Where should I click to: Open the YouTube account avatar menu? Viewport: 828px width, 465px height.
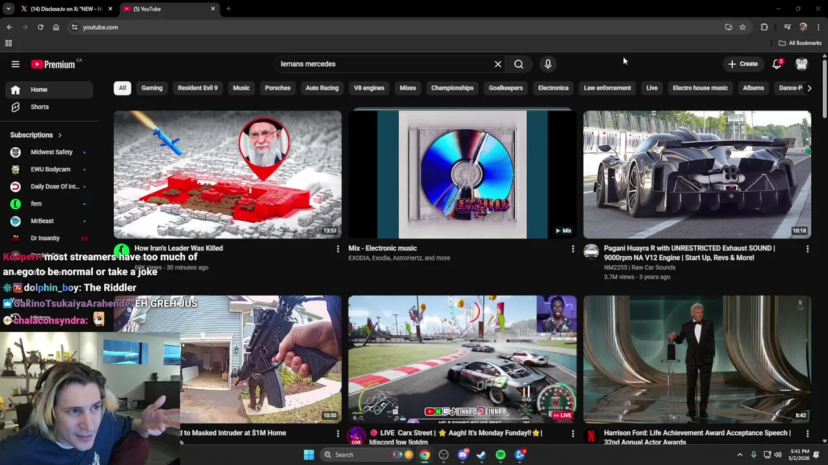[801, 64]
